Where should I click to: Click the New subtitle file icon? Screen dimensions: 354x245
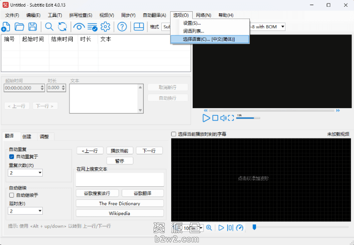coord(7,27)
